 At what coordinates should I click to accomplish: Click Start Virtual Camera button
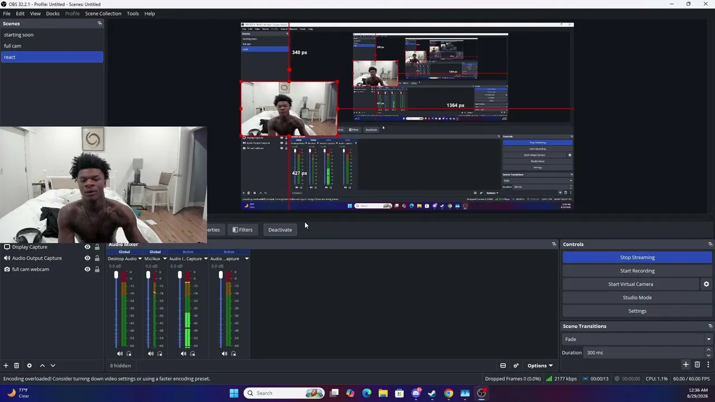pyautogui.click(x=631, y=284)
